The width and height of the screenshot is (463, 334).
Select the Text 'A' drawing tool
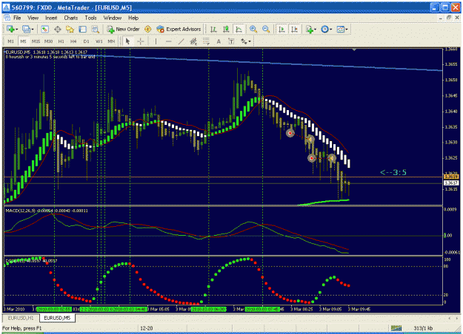(219, 41)
